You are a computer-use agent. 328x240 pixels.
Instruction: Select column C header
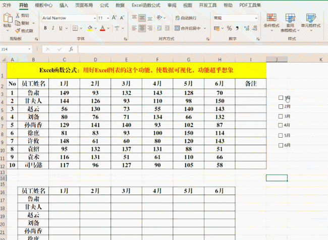coord(64,59)
